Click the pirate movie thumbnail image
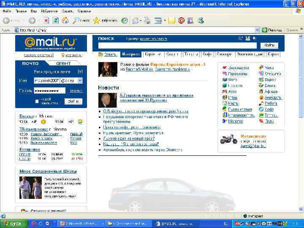Viewport: 304px width, 228px height. (x=108, y=69)
